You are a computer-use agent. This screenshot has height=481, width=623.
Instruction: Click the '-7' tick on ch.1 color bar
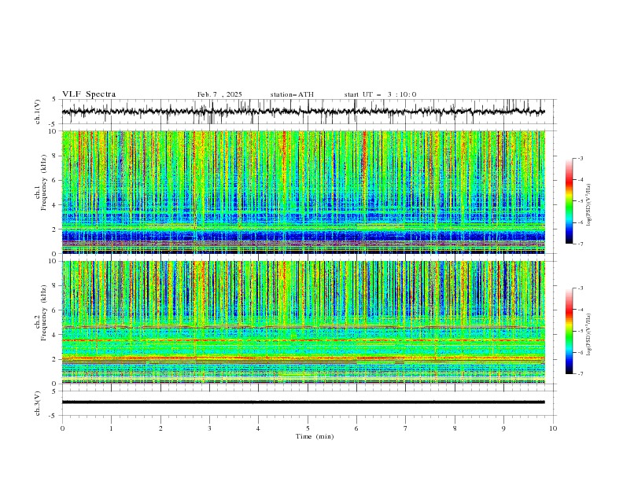[x=581, y=244]
